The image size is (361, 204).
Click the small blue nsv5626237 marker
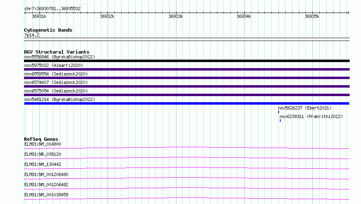pyautogui.click(x=279, y=112)
